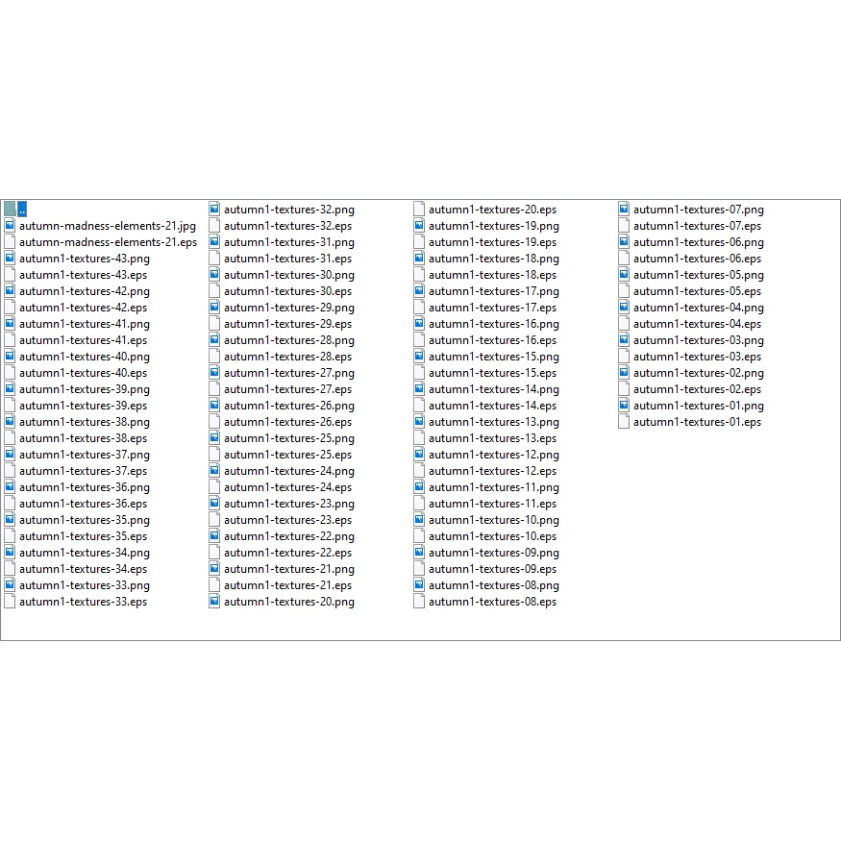
Task: Click image icon of autumn1-textures-36.png
Action: coord(10,487)
